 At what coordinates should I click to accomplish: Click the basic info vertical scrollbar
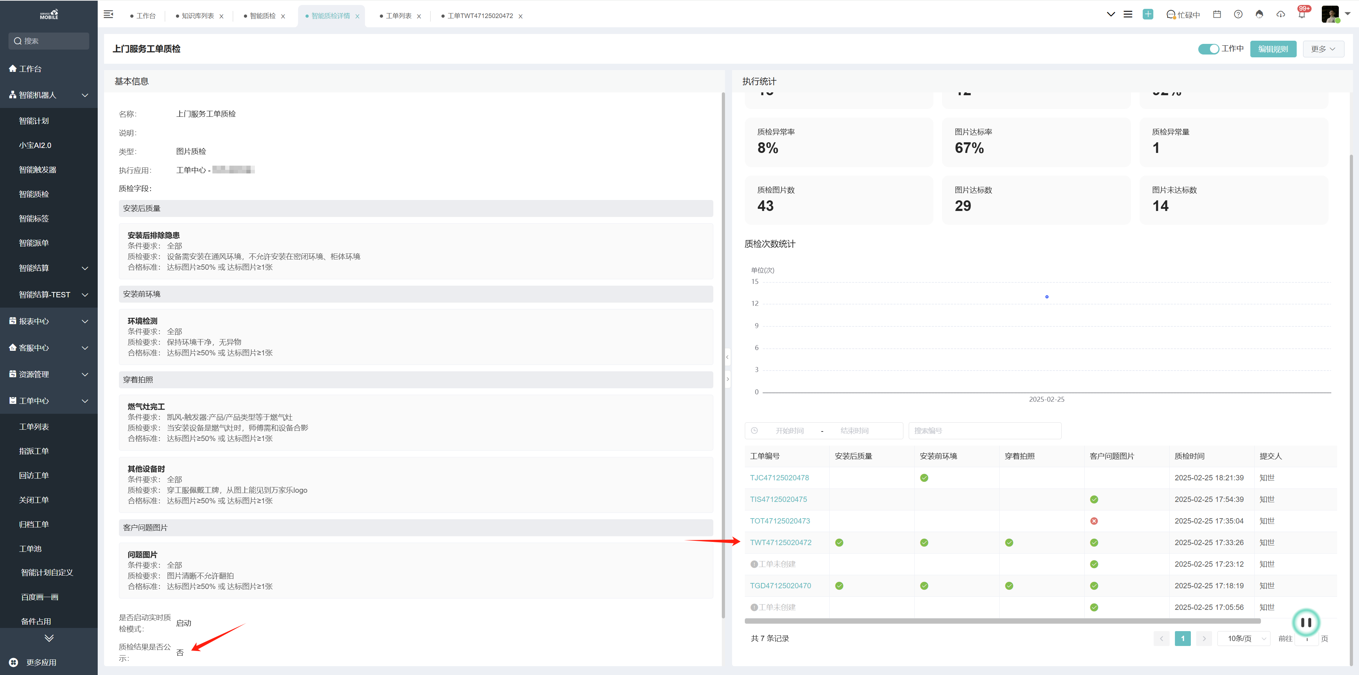pos(723,355)
